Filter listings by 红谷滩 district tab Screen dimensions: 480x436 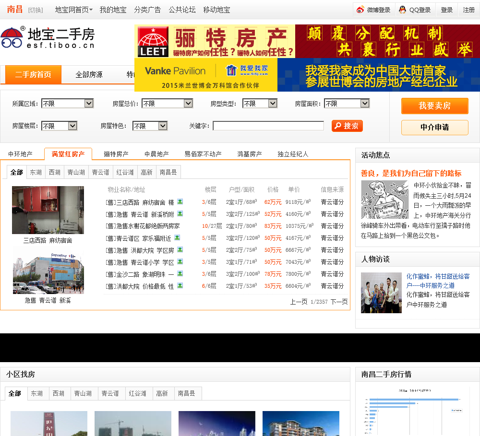click(x=125, y=172)
